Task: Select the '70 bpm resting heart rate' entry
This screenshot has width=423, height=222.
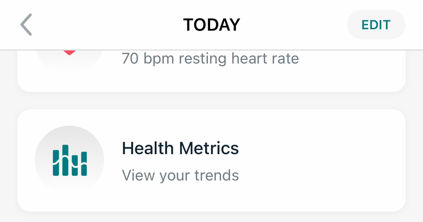Action: (210, 58)
